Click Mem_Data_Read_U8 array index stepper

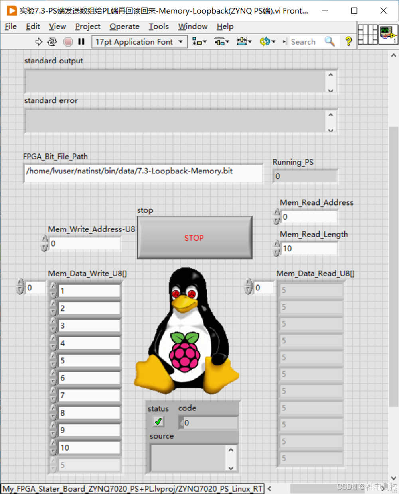click(249, 287)
